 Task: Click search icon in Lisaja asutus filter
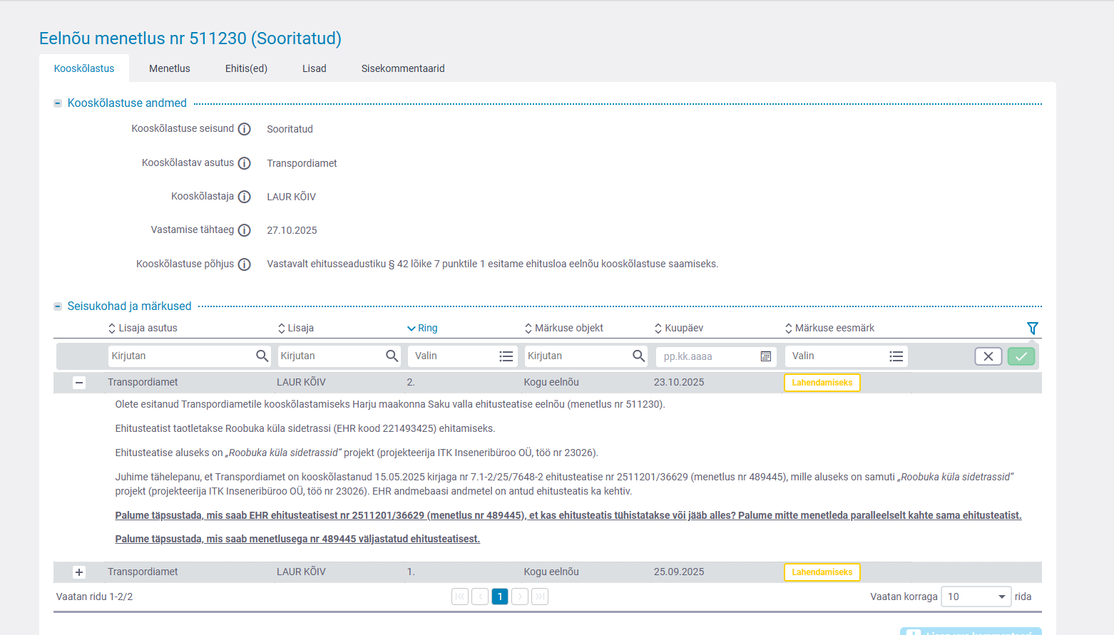pyautogui.click(x=262, y=356)
